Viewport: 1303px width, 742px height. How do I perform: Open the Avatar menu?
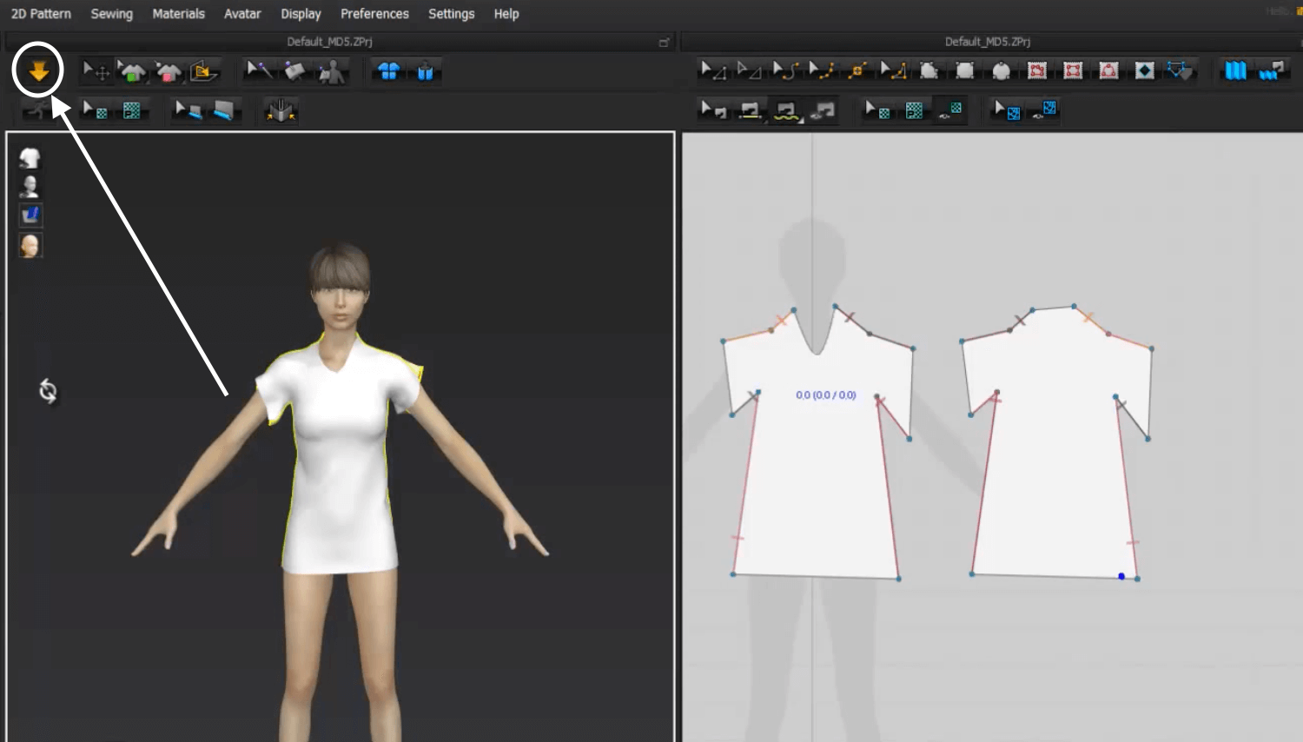coord(241,13)
